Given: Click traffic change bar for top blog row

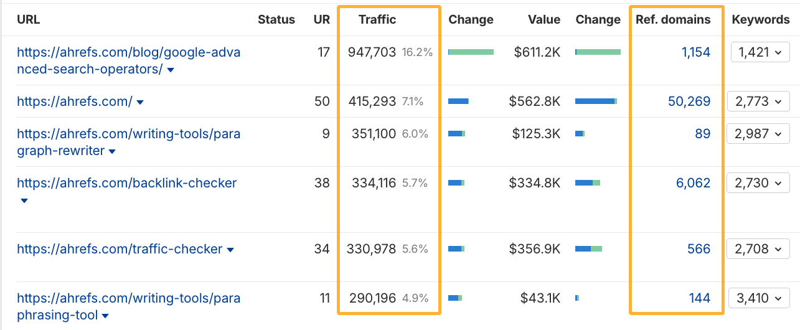Looking at the screenshot, I should pos(471,52).
